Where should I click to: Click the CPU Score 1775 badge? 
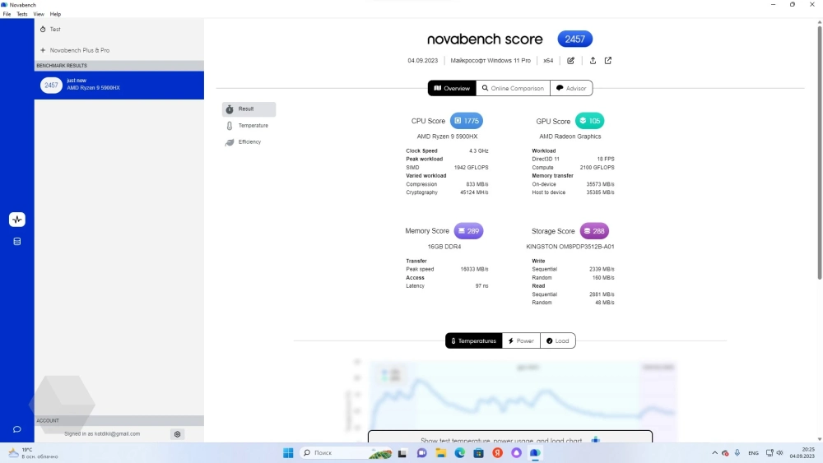(x=466, y=121)
